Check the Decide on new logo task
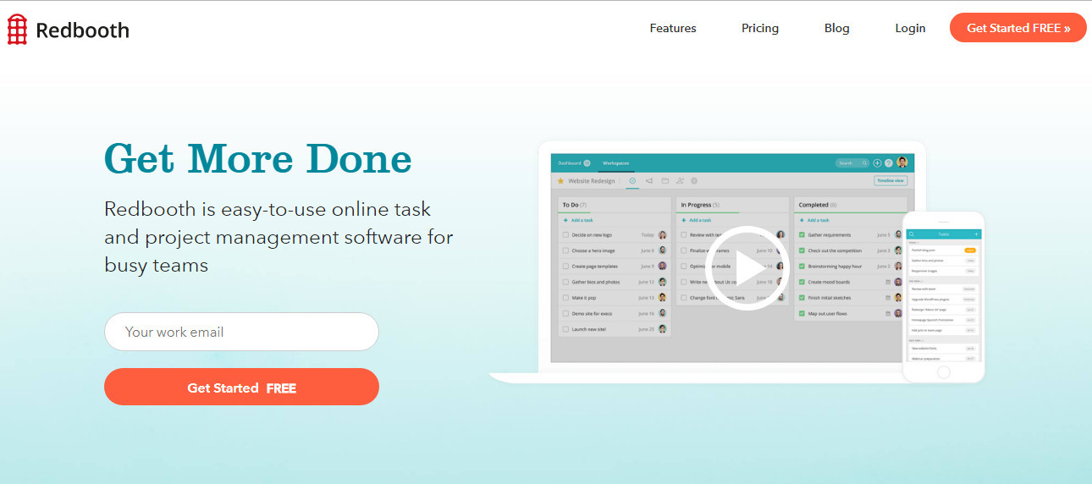The width and height of the screenshot is (1092, 484). point(565,234)
